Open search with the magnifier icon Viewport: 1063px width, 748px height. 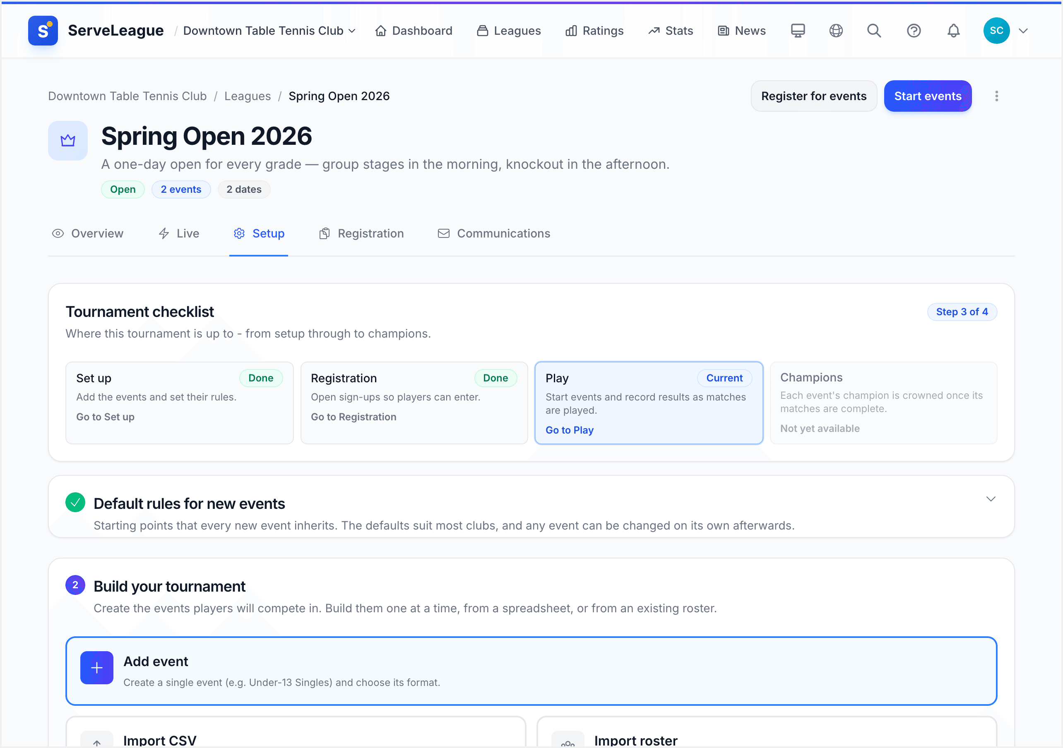click(x=874, y=31)
